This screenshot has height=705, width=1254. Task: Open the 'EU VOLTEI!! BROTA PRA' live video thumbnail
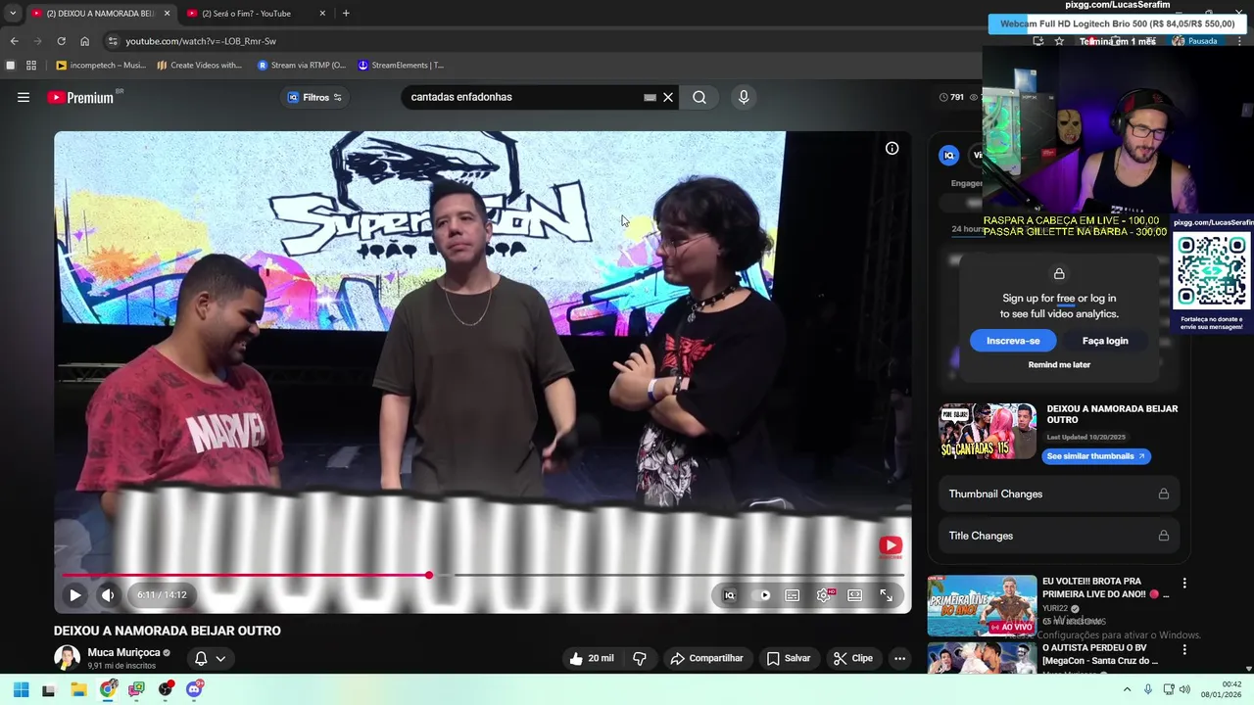pos(982,605)
